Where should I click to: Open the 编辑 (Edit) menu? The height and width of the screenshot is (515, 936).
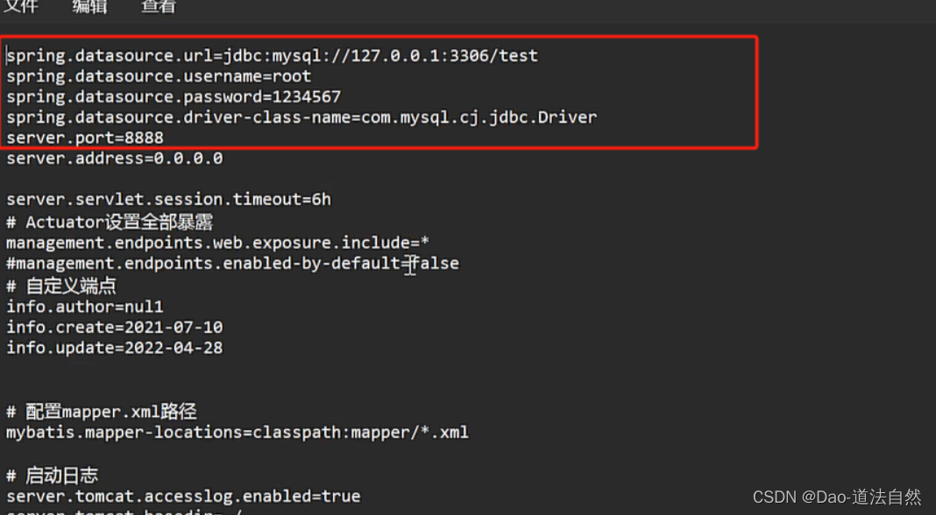point(90,9)
